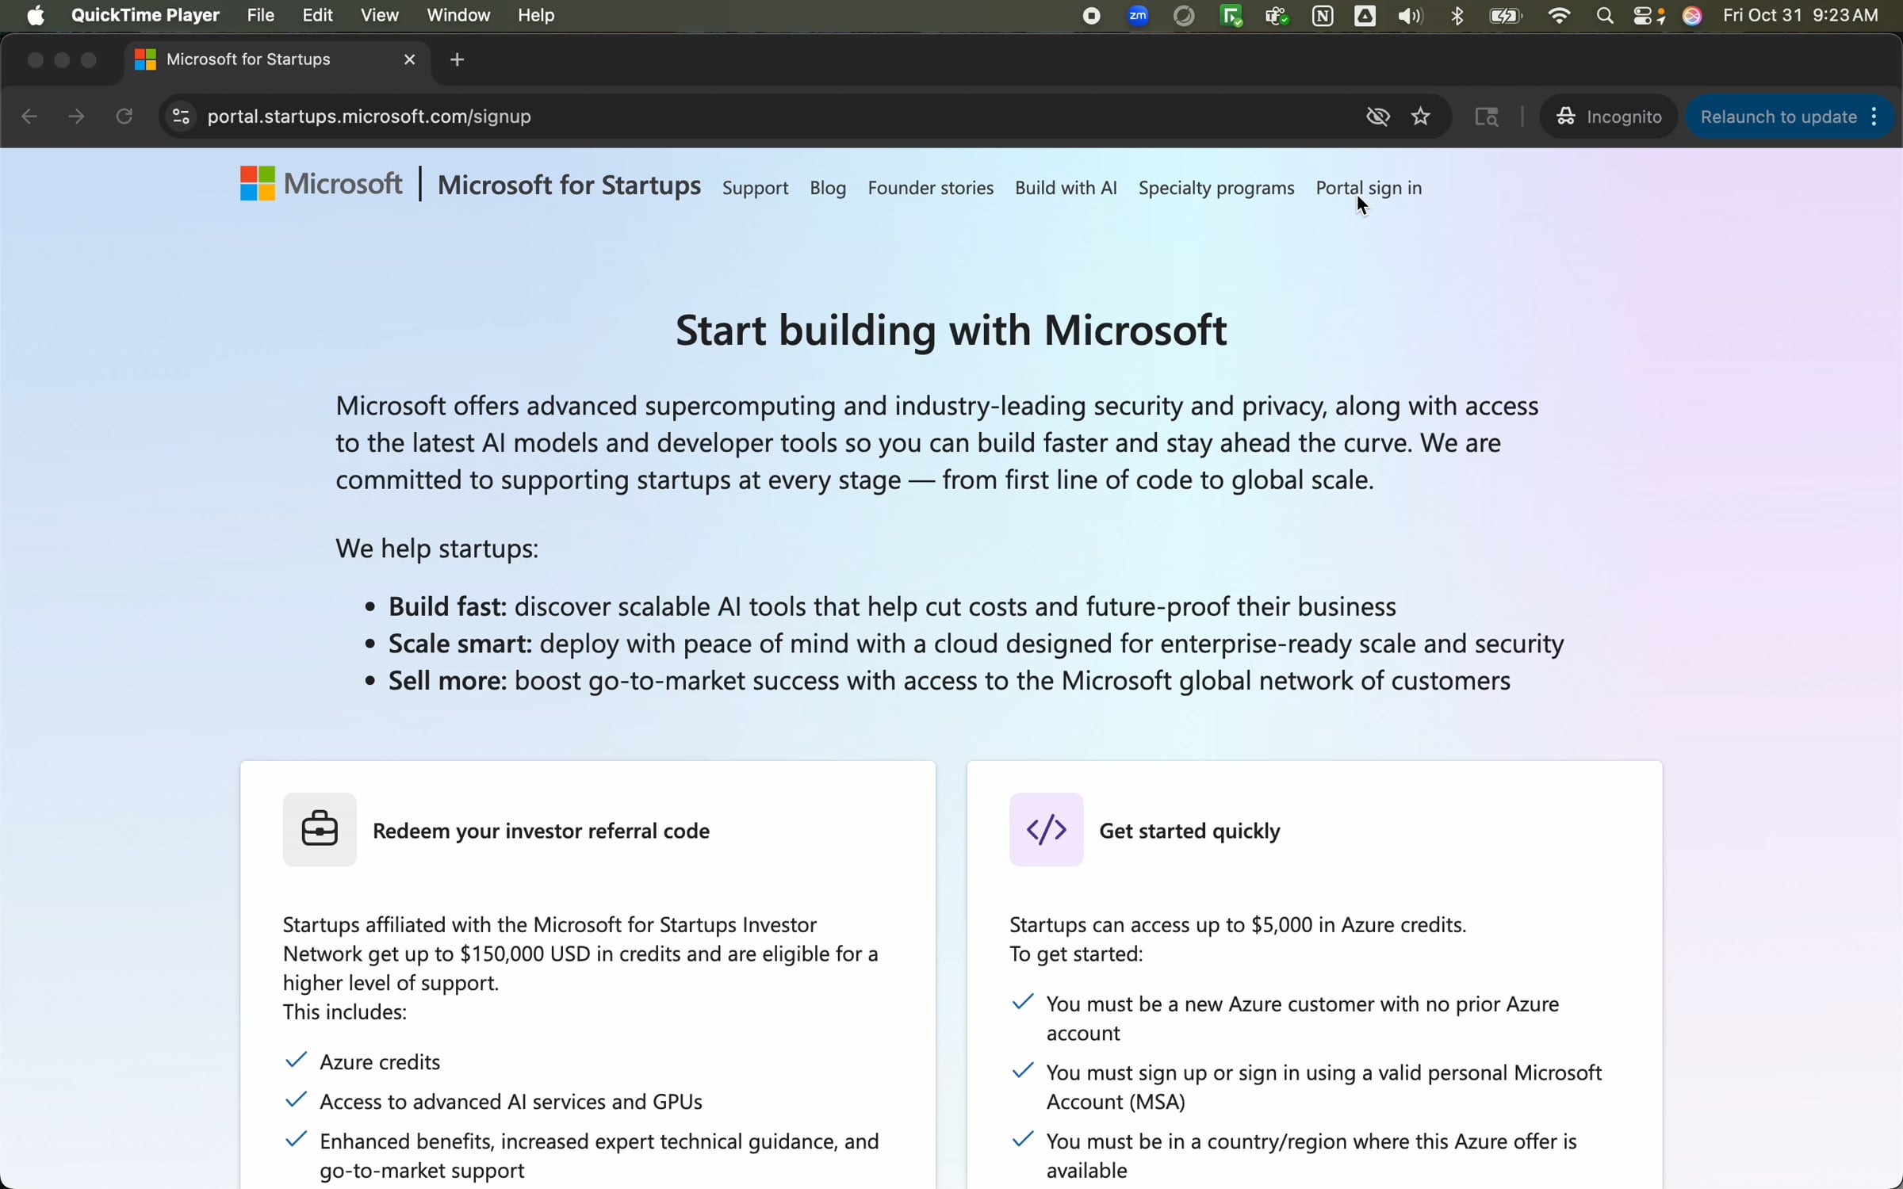The height and width of the screenshot is (1189, 1903).
Task: Open Specialty programs in the header
Action: tap(1216, 188)
